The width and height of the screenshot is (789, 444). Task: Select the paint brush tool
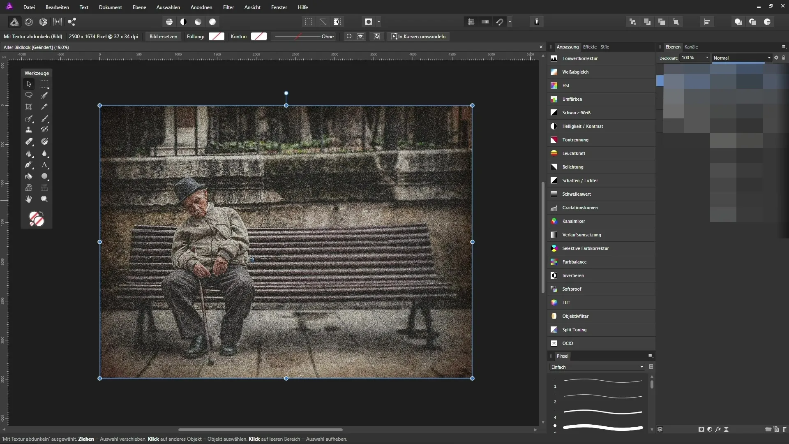point(44,118)
